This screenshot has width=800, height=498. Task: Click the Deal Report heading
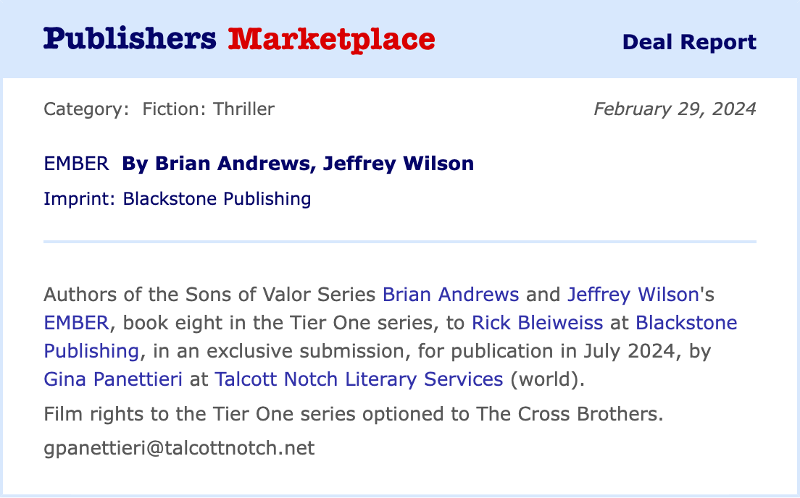pos(689,42)
